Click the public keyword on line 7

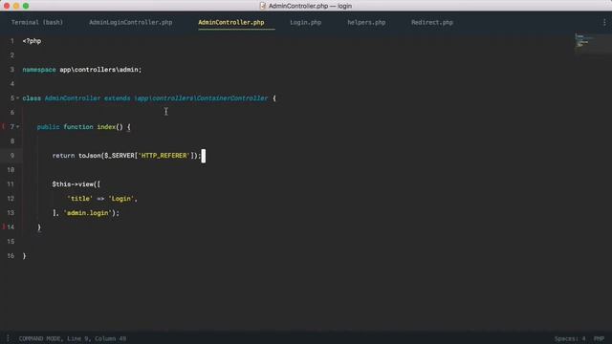[49, 127]
